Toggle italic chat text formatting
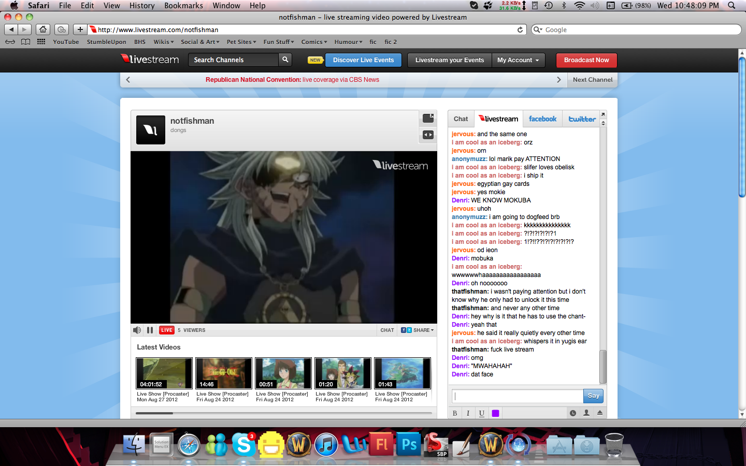The image size is (746, 466). 468,413
